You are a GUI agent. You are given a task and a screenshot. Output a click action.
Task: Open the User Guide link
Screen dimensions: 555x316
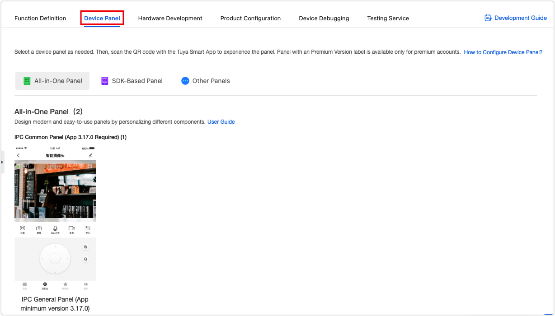[221, 121]
